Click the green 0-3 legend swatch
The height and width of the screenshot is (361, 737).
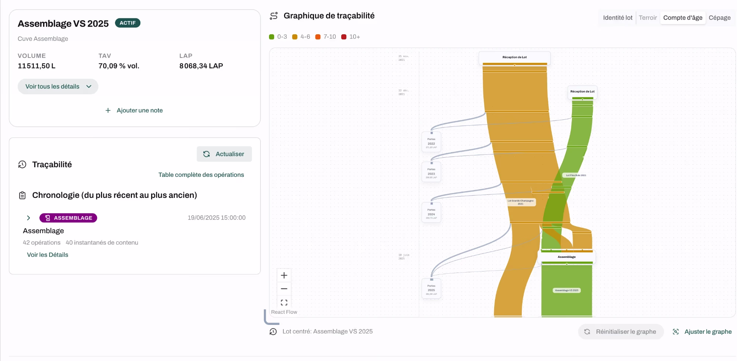pos(272,37)
